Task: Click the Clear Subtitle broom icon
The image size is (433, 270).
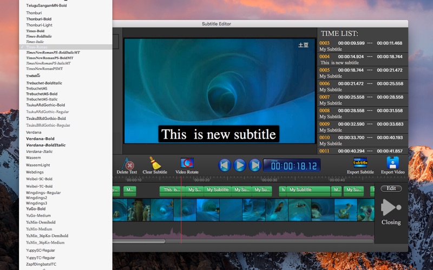Action: click(x=155, y=163)
